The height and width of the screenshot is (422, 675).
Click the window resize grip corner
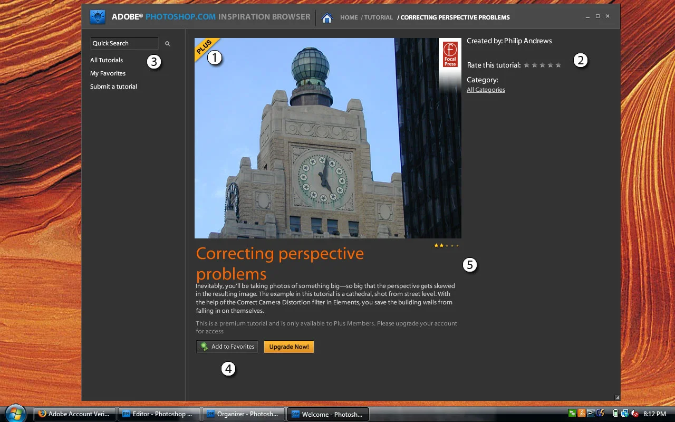617,397
